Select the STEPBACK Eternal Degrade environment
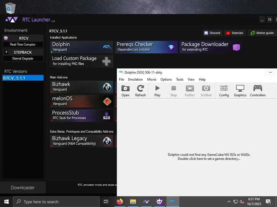 tap(23, 55)
